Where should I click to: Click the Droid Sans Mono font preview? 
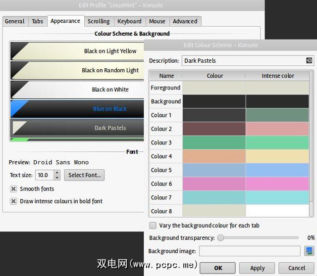[x=61, y=162]
